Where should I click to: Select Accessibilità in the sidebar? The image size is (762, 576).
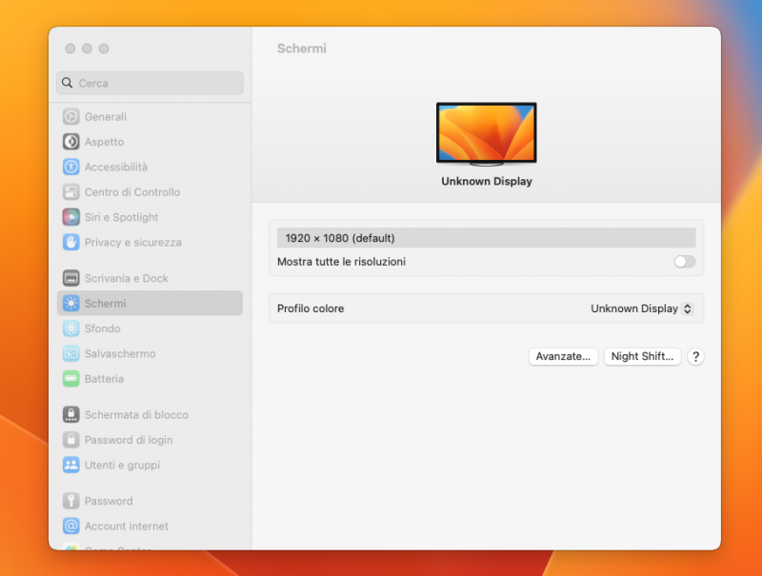click(150, 167)
